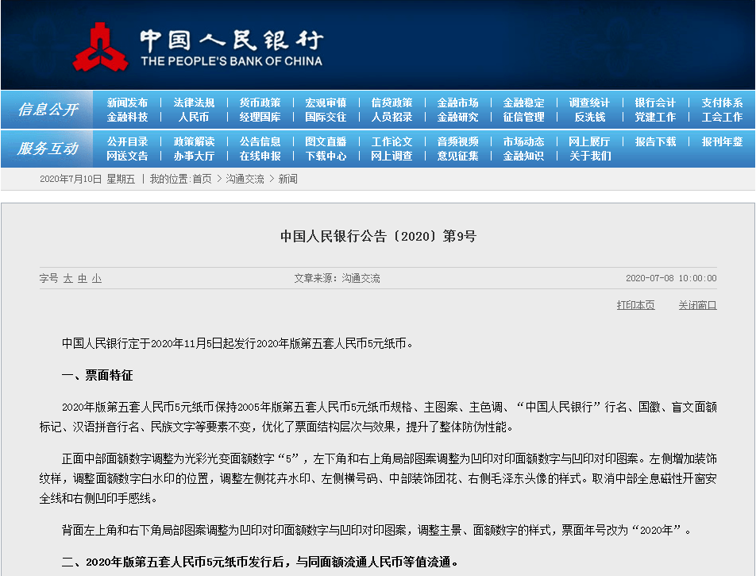The height and width of the screenshot is (576, 756).
Task: Open 公开目录 under 服务互动
Action: [x=127, y=142]
